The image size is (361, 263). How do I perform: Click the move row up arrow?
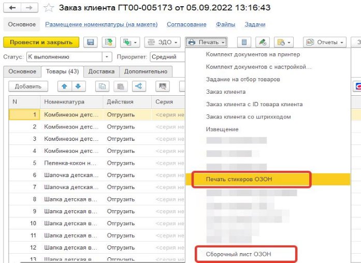tap(65, 86)
